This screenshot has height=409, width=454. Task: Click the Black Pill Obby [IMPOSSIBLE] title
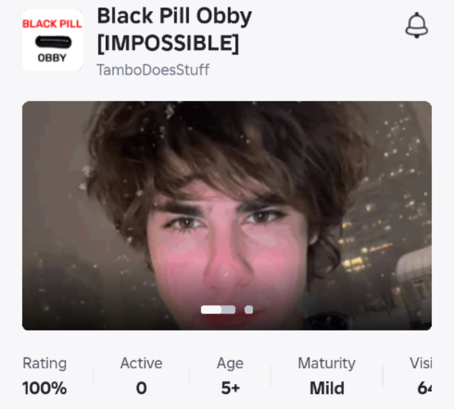(x=174, y=30)
